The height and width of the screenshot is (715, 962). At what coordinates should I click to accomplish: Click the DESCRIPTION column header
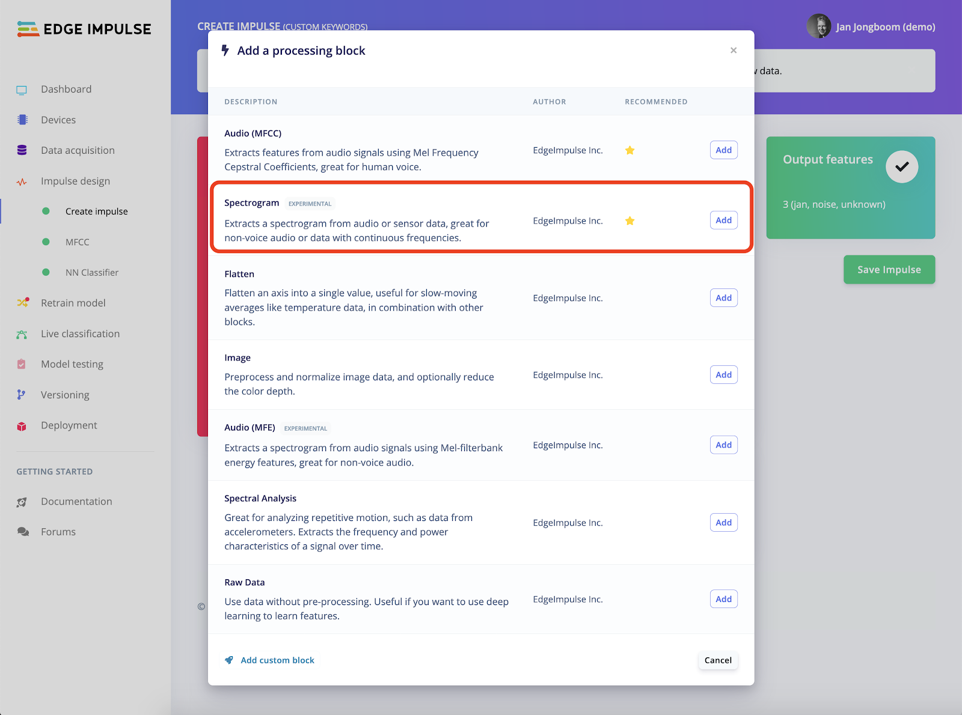click(251, 102)
